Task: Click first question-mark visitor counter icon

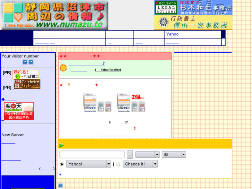Action: [x=25, y=62]
